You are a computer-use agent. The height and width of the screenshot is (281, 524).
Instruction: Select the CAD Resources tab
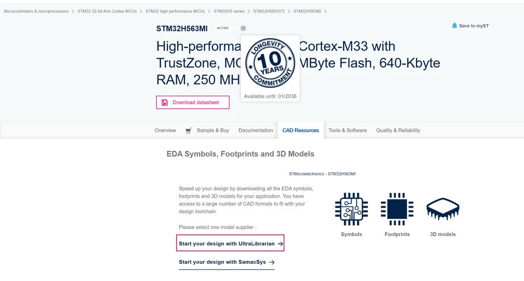(301, 130)
